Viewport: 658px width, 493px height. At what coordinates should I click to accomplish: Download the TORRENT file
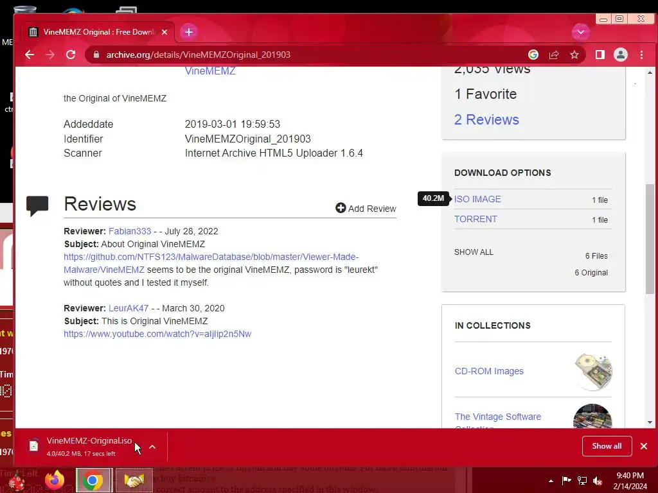point(476,220)
